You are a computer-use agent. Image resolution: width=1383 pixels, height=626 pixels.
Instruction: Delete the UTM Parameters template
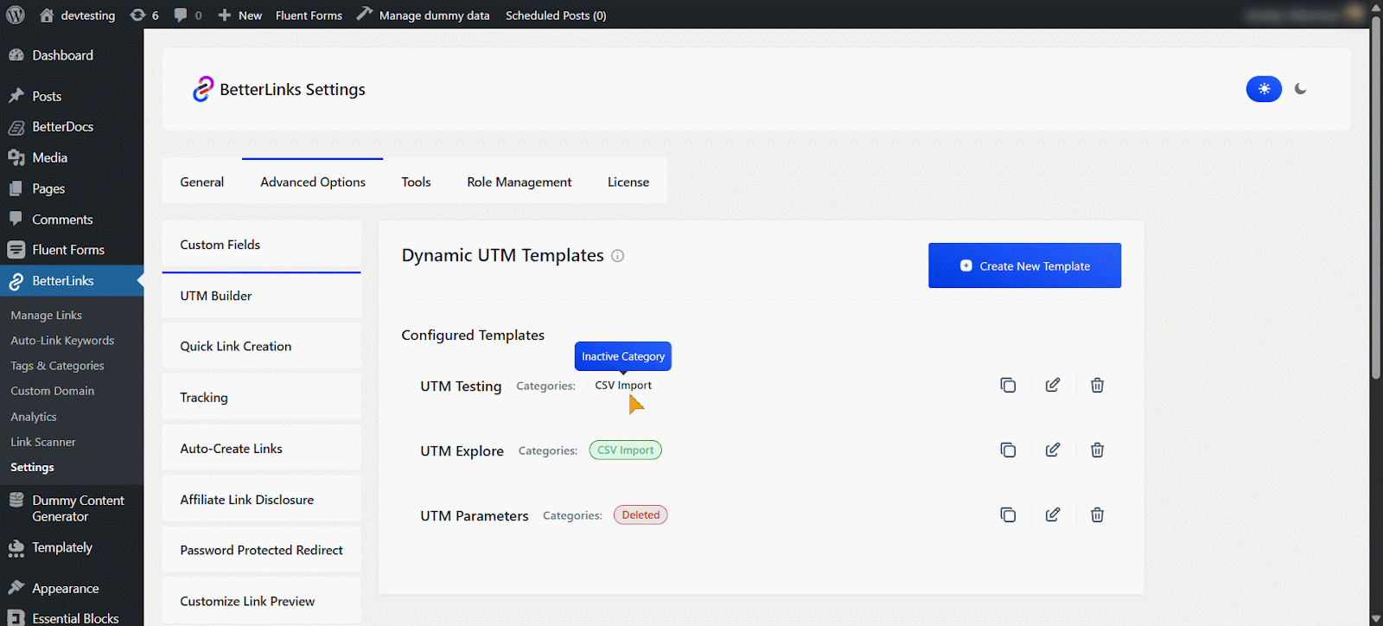(x=1097, y=515)
